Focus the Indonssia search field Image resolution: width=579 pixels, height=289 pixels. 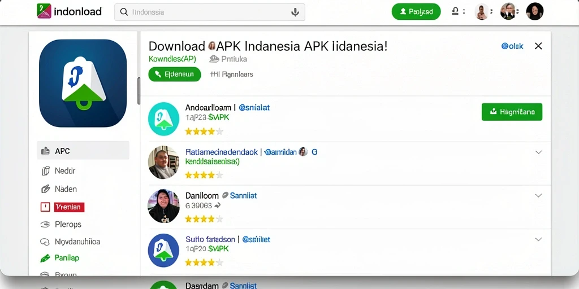coord(209,12)
